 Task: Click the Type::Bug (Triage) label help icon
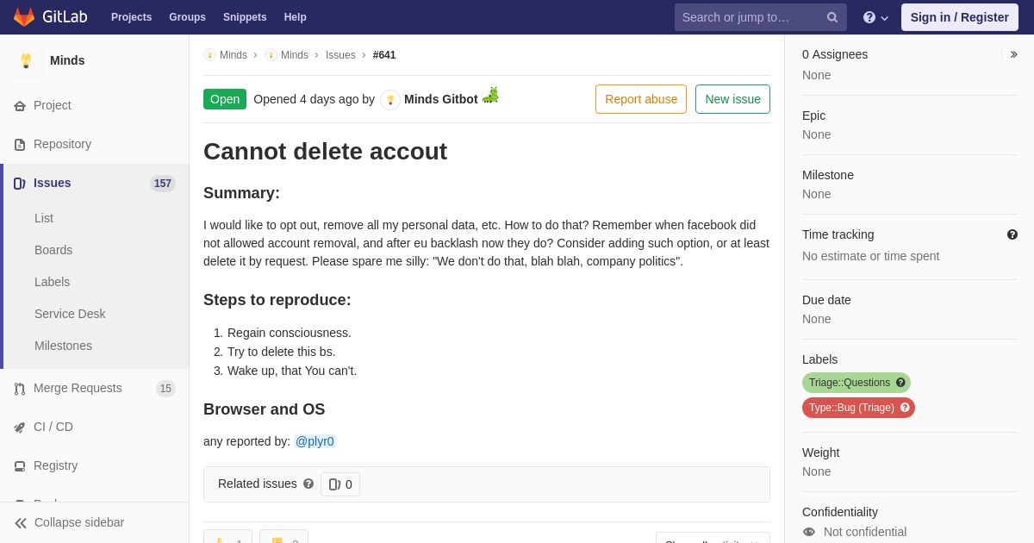click(905, 408)
